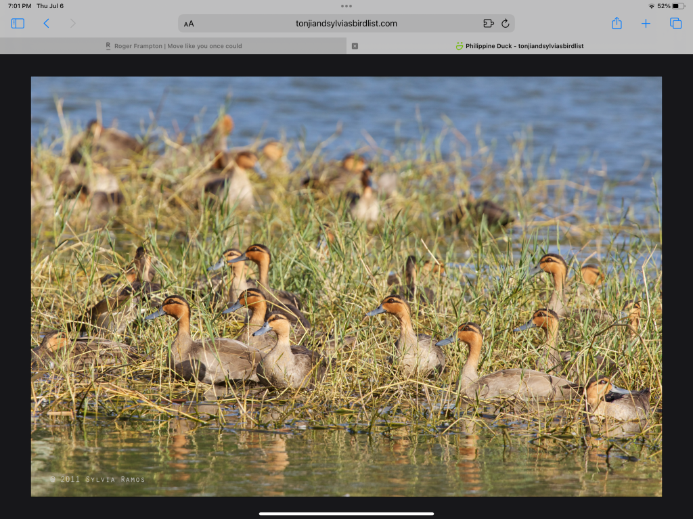This screenshot has height=519, width=693.
Task: Reload the current page
Action: click(x=505, y=24)
